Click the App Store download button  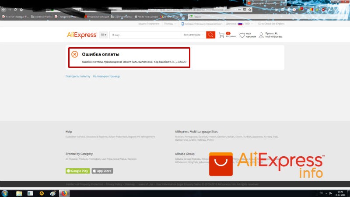click(x=102, y=171)
